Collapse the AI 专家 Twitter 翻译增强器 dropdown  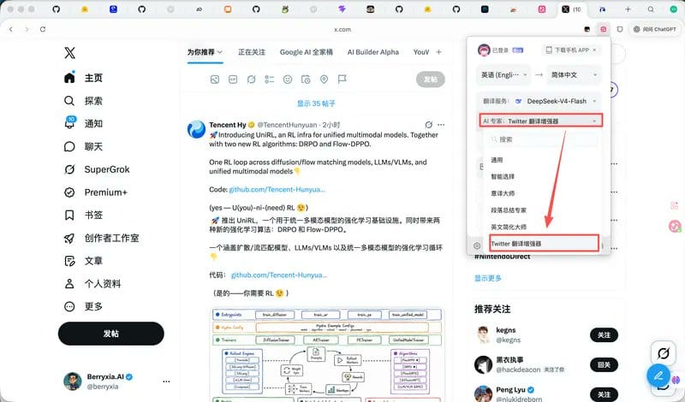[x=541, y=121]
